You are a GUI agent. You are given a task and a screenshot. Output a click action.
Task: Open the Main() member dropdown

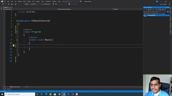point(128,9)
